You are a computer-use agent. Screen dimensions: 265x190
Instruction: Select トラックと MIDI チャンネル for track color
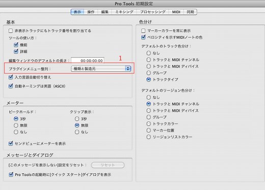149,59
